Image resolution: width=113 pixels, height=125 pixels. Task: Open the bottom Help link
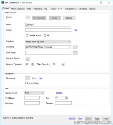click(80, 118)
